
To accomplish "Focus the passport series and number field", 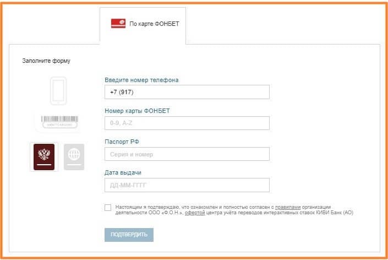I will (187, 154).
